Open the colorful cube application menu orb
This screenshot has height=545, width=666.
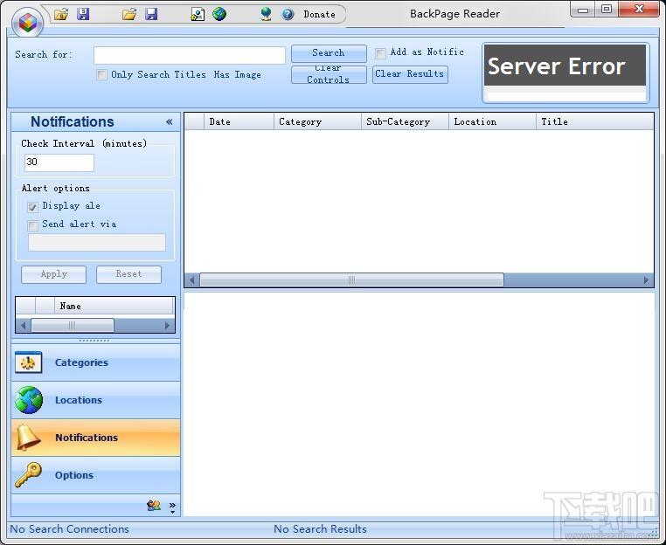(27, 22)
